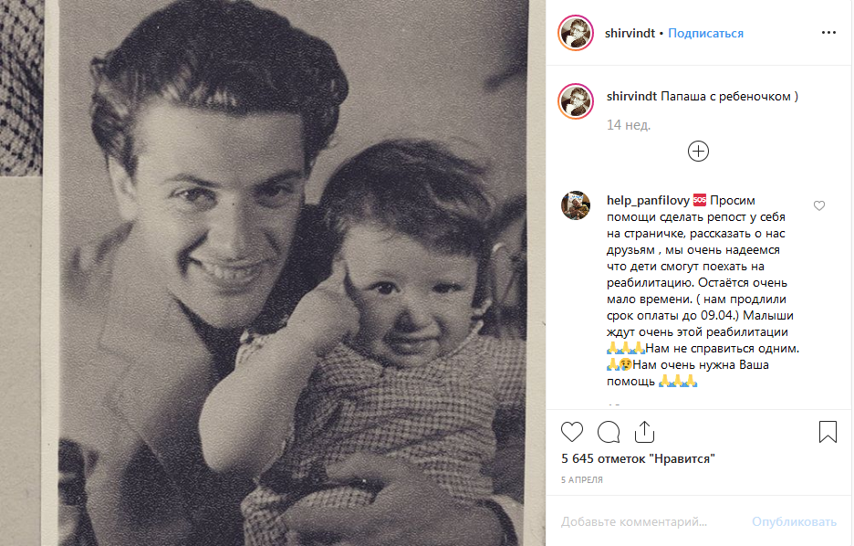Load more comments with plus circle

click(698, 152)
